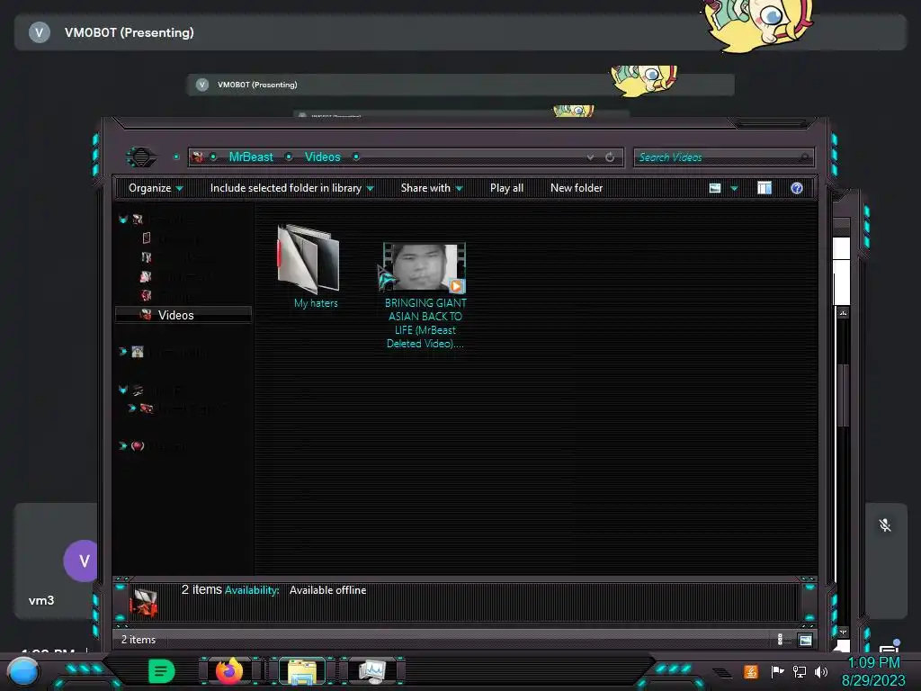Open the Help icon in the toolbar

pyautogui.click(x=797, y=188)
